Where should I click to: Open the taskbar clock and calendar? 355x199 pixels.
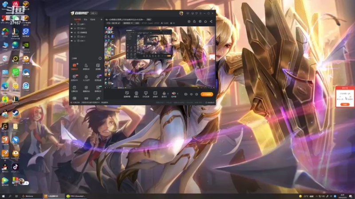tap(342, 196)
